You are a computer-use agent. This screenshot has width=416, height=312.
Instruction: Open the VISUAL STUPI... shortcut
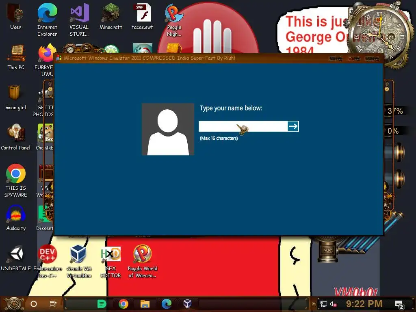pyautogui.click(x=79, y=19)
